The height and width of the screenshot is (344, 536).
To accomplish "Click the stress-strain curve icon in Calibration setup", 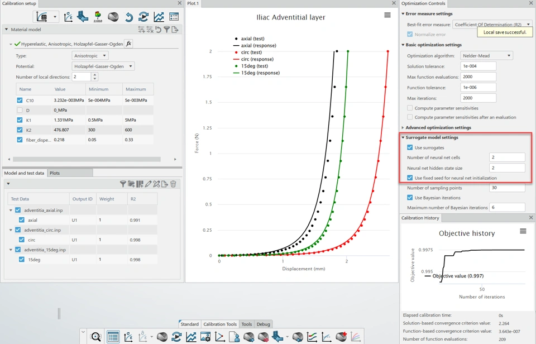I will pyautogui.click(x=68, y=17).
